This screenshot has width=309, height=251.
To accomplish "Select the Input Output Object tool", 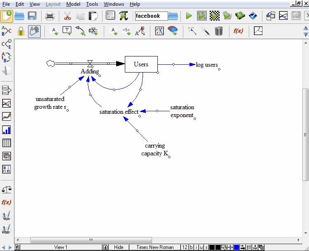I will (159, 31).
